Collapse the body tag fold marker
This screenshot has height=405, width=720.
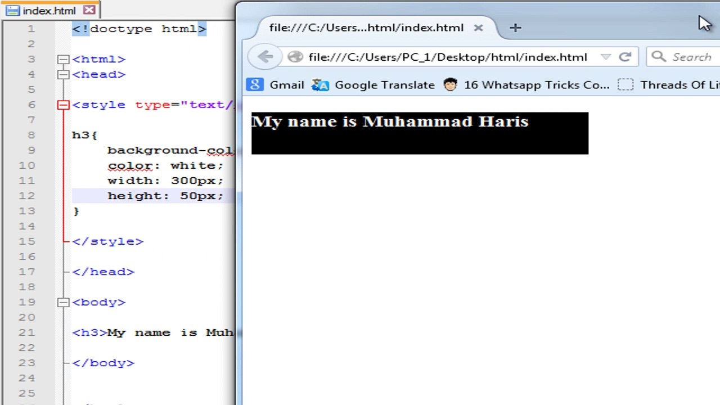tap(63, 302)
